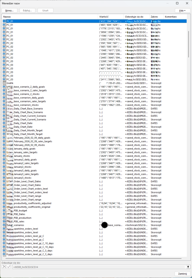This screenshot has height=278, width=192.
Task: Select the FC_03 value starting {"447";"630"
Action: [110, 65]
